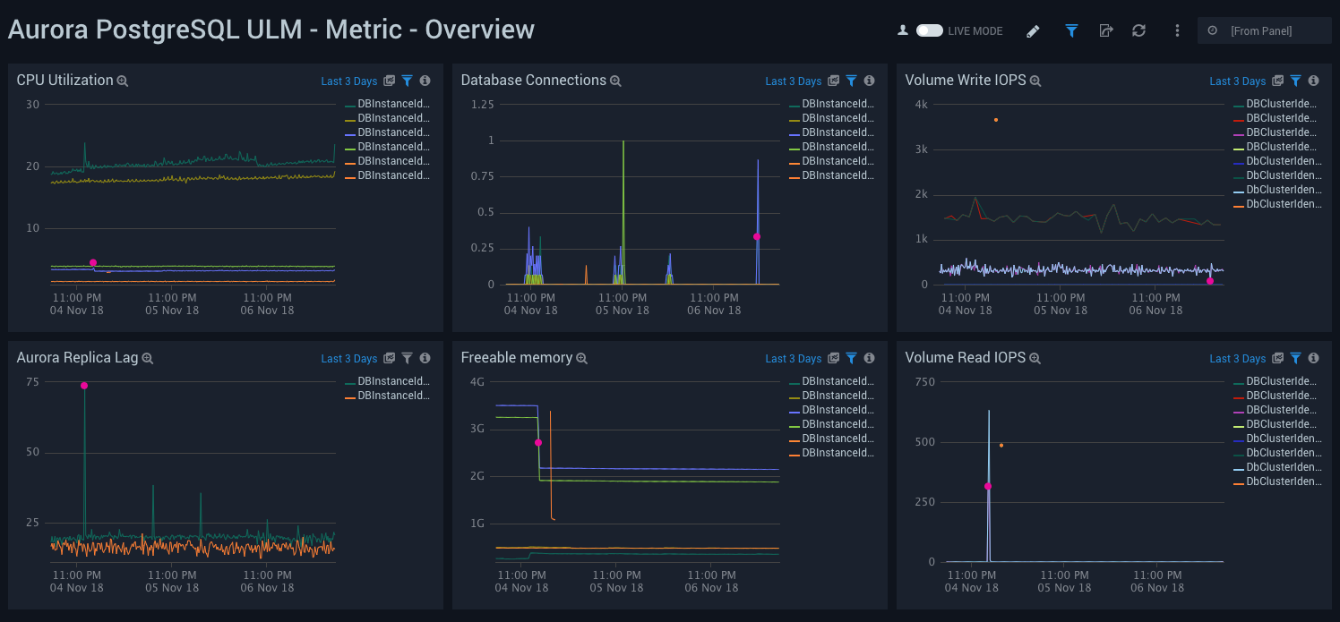Click the pink marker dot on the Aurora Replica Lag spike
This screenshot has width=1340, height=622.
tap(83, 385)
